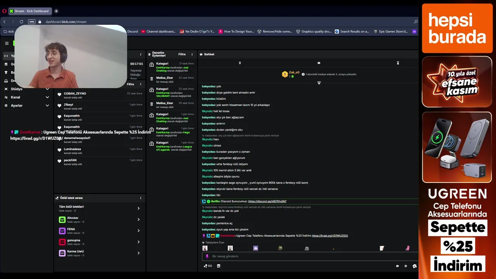Click the Kategori icon for Just Chatting 21 saat

152,64
